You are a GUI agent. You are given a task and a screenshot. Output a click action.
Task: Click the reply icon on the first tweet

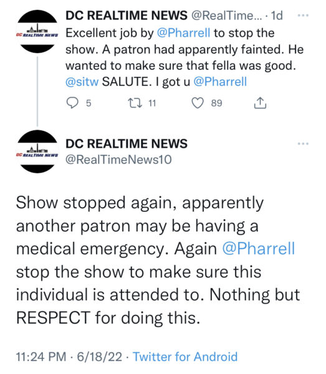72,103
